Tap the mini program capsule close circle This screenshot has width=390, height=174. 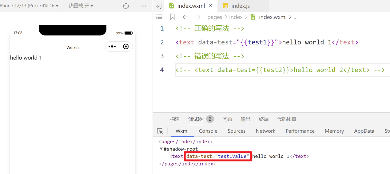[126, 47]
